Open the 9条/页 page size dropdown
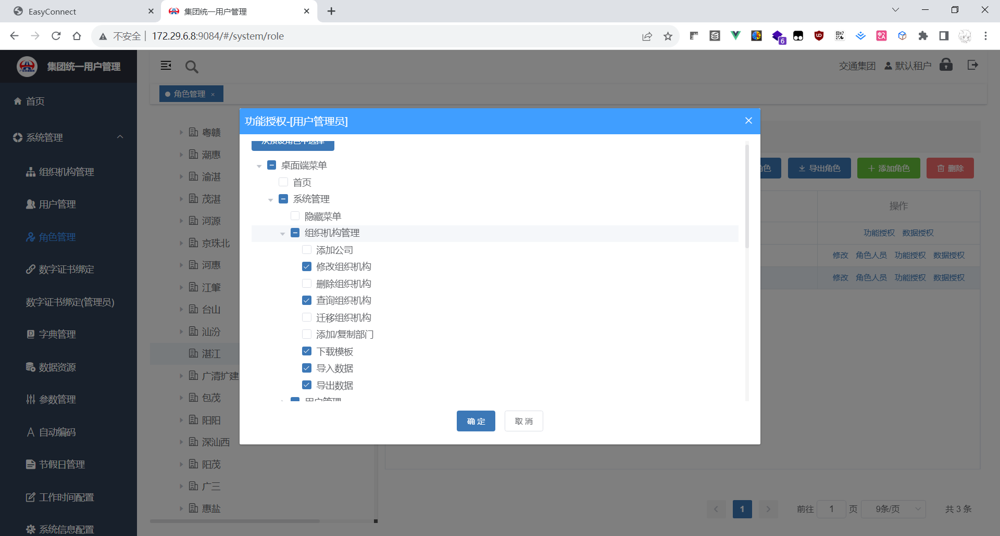This screenshot has width=1000, height=536. point(894,509)
